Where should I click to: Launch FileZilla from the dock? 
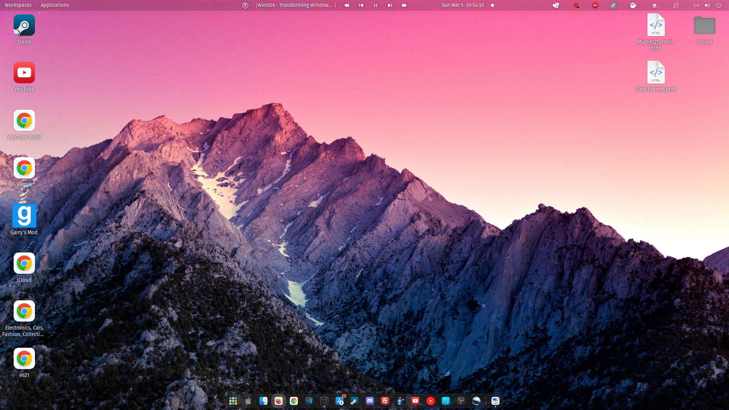385,401
